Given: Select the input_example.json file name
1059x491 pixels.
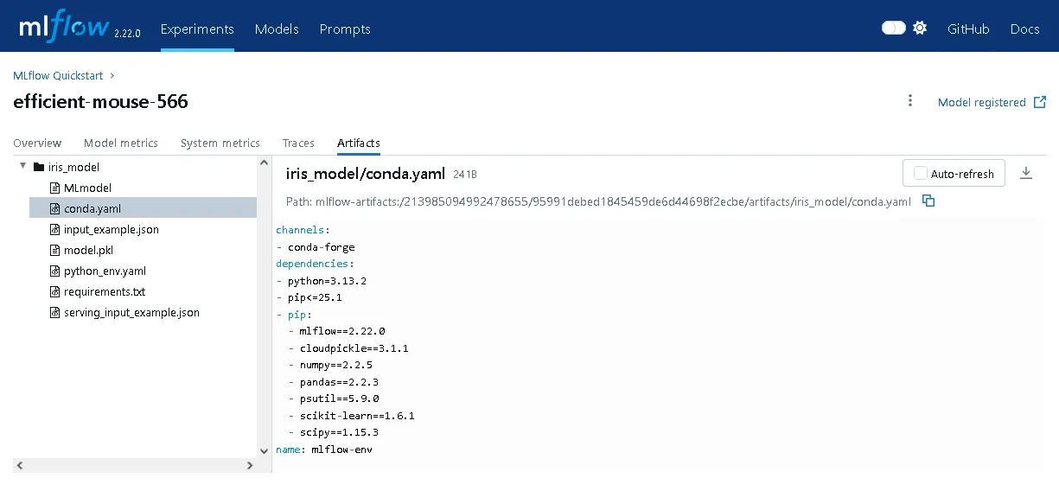Looking at the screenshot, I should pos(112,229).
